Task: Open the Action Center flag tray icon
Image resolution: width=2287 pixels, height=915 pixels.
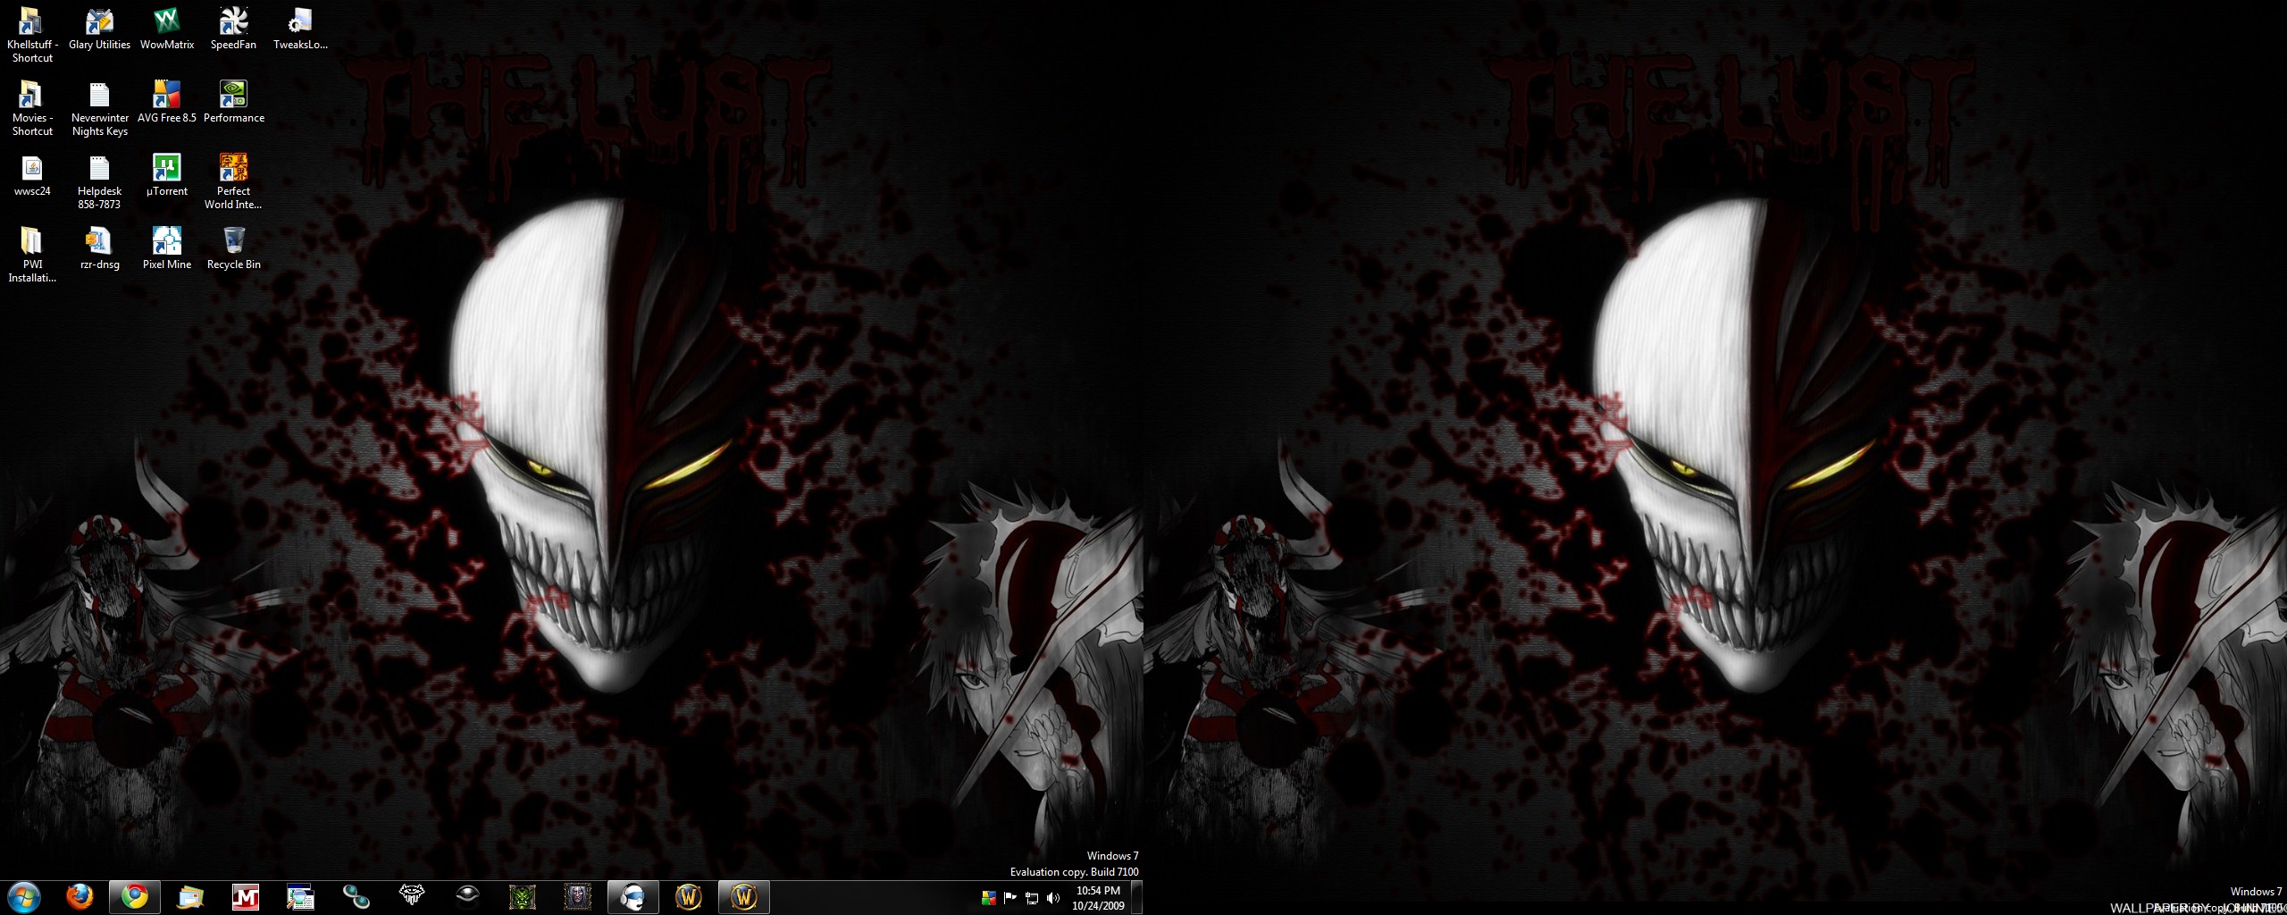Action: [1010, 898]
